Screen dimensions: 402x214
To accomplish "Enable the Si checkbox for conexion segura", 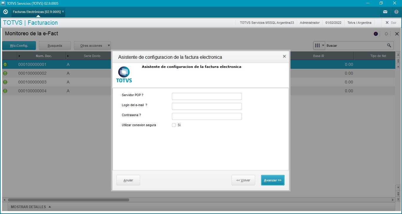I will click(174, 125).
